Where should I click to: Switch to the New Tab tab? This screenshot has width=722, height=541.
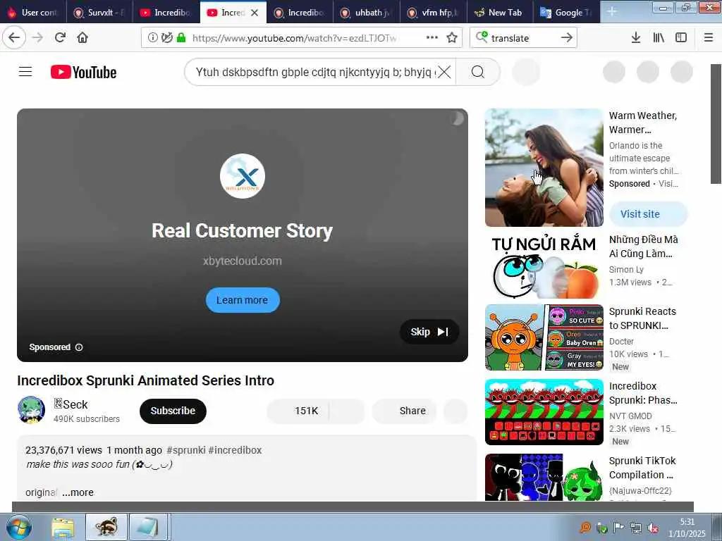pyautogui.click(x=500, y=13)
